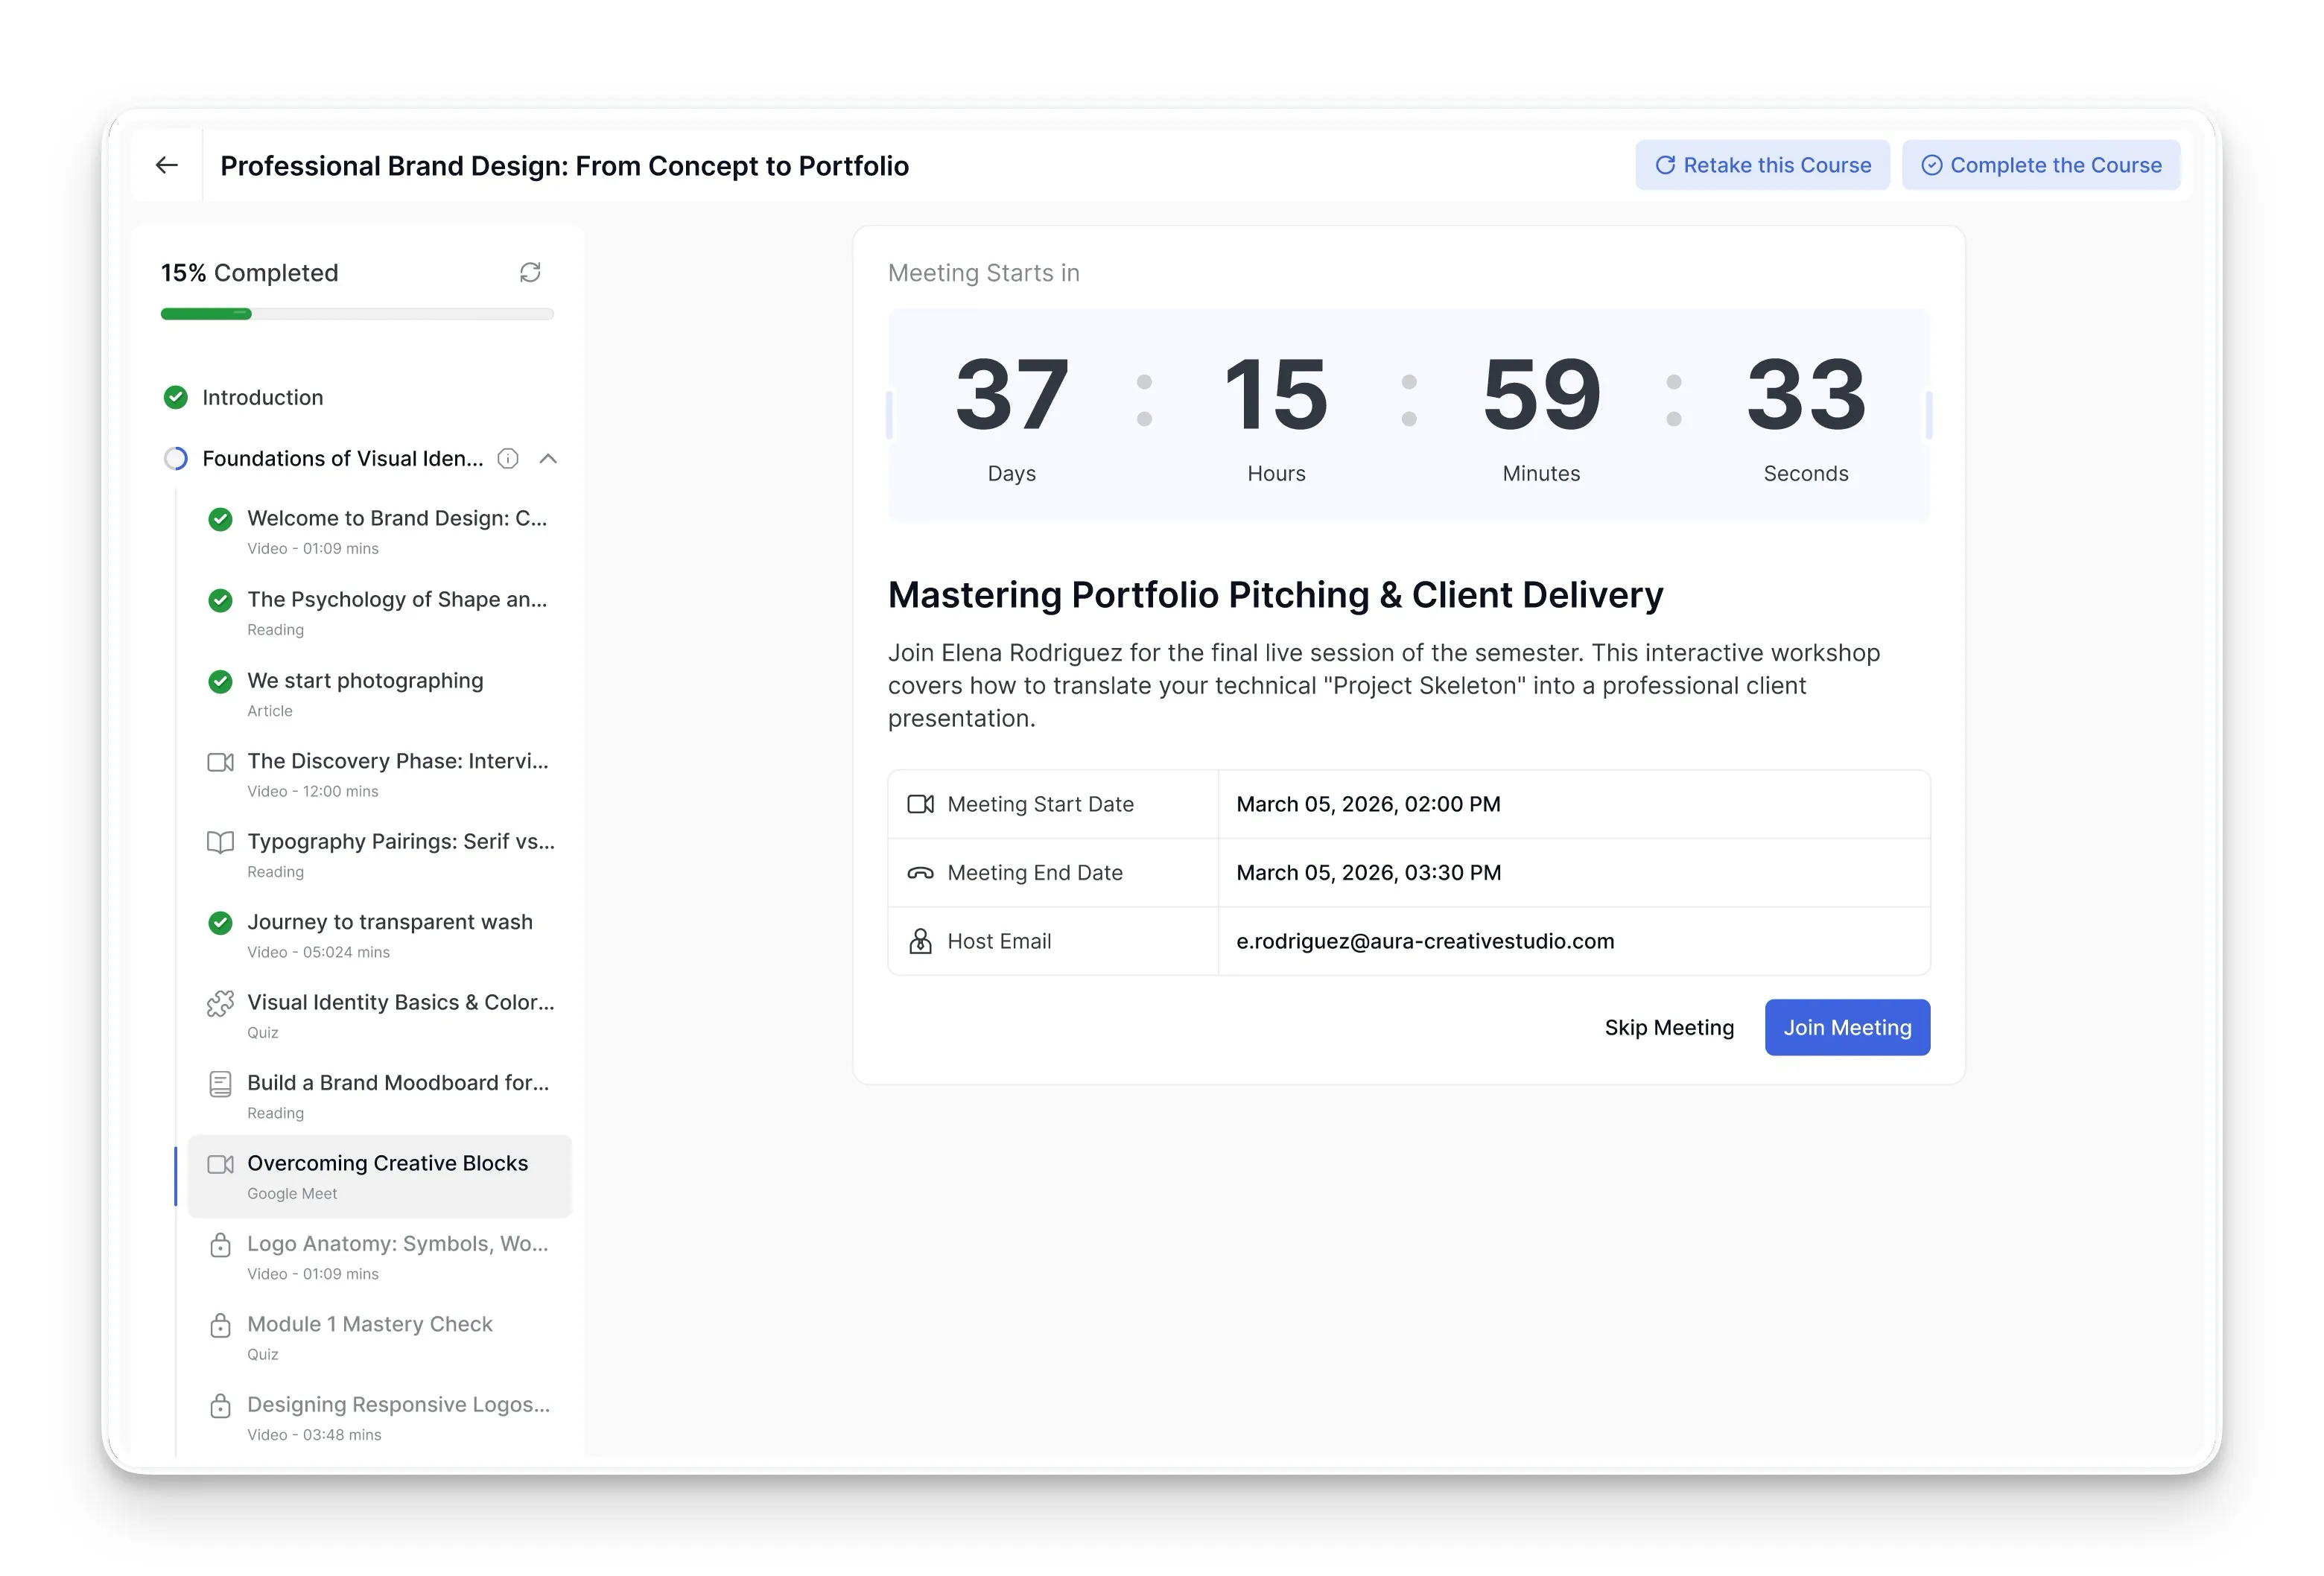
Task: Click the Meeting Starts in label
Action: 983,272
